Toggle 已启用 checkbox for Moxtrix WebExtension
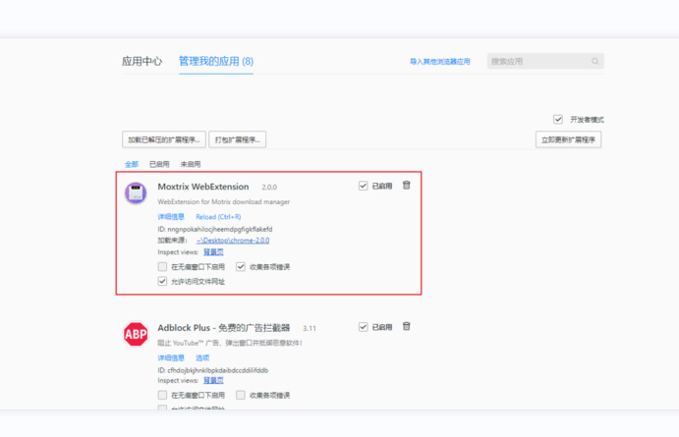The height and width of the screenshot is (437, 679). tap(363, 186)
